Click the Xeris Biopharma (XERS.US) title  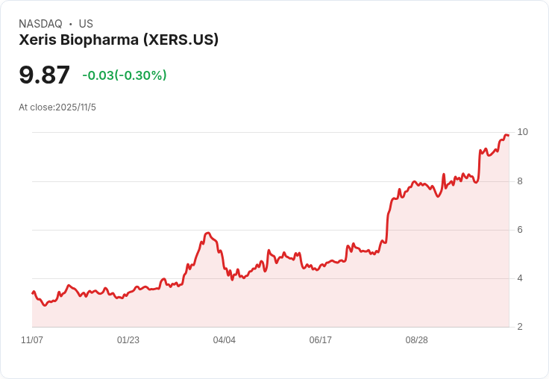coord(119,40)
